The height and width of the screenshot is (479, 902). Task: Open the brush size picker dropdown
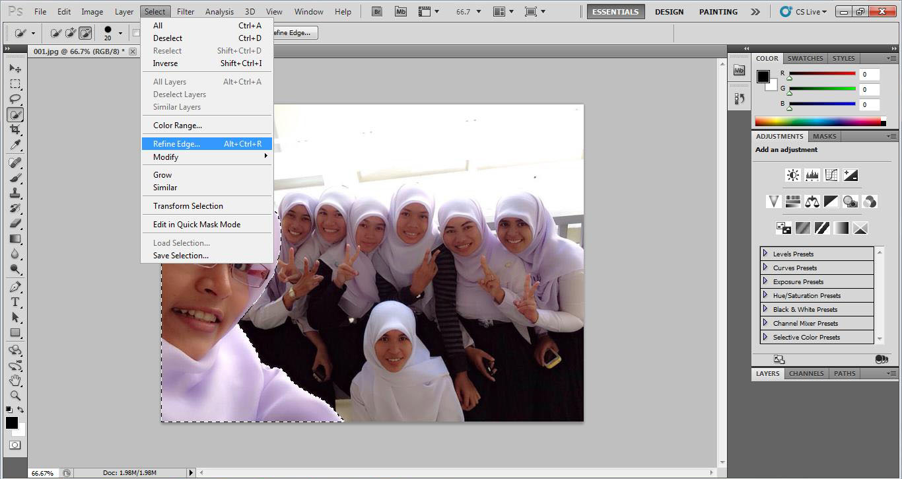tap(120, 33)
